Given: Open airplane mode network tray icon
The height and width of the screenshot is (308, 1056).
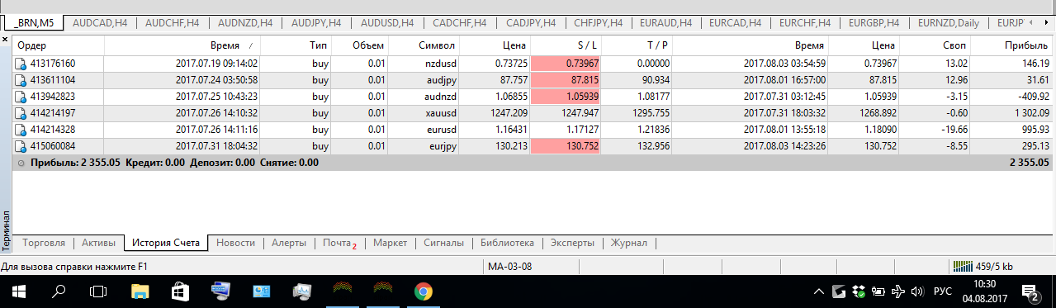Looking at the screenshot, I should [x=897, y=291].
